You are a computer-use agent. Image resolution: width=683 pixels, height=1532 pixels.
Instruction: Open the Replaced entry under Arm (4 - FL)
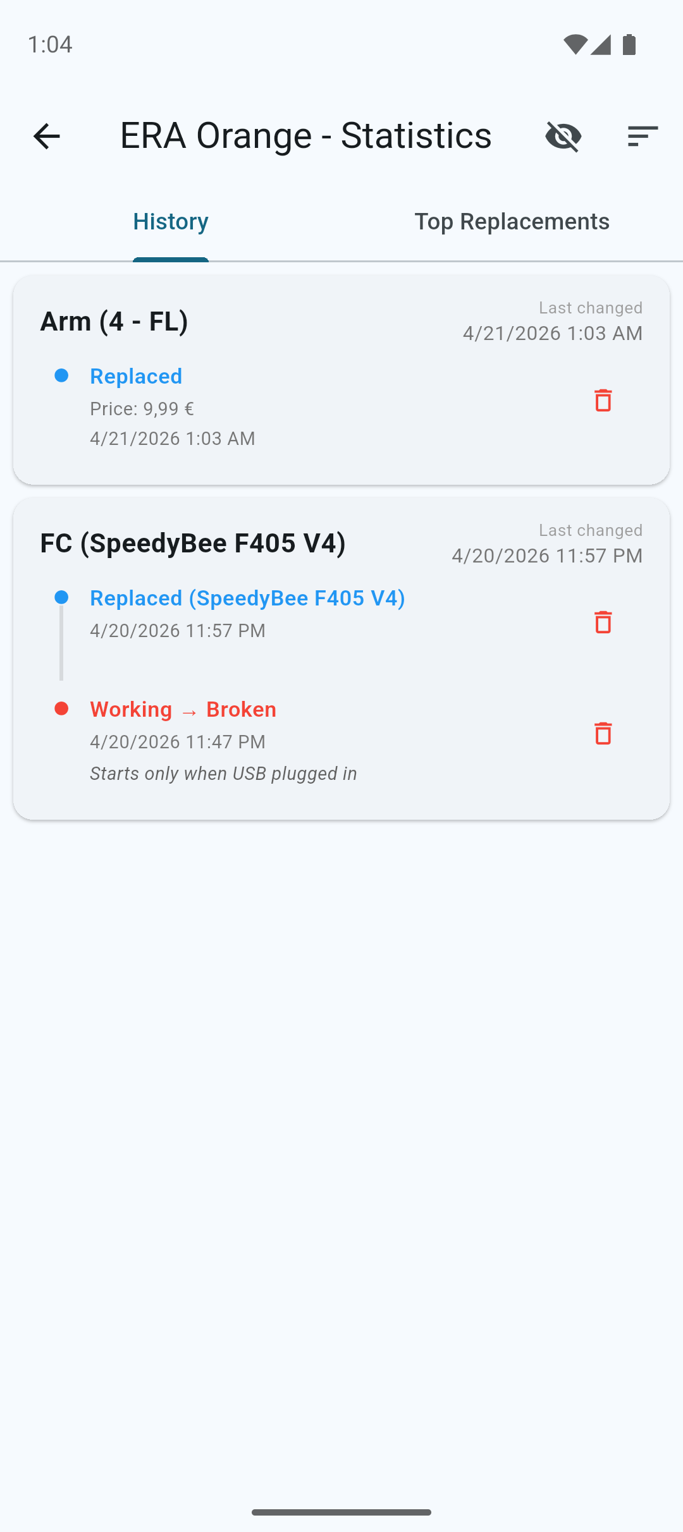[136, 376]
